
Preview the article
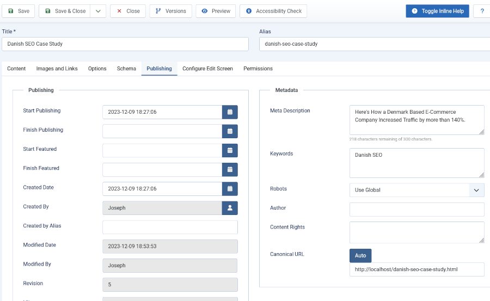click(216, 11)
